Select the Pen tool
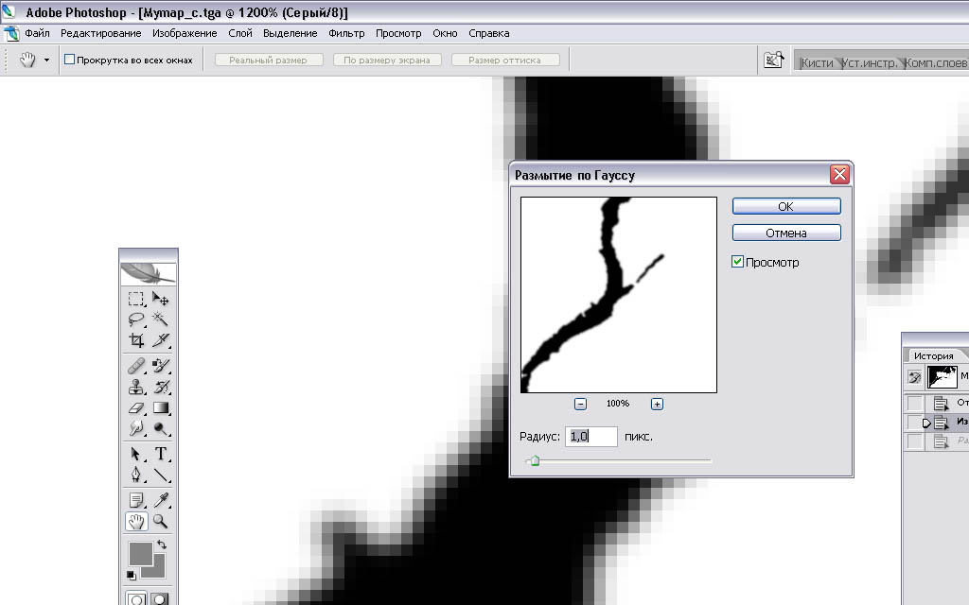 (x=136, y=475)
